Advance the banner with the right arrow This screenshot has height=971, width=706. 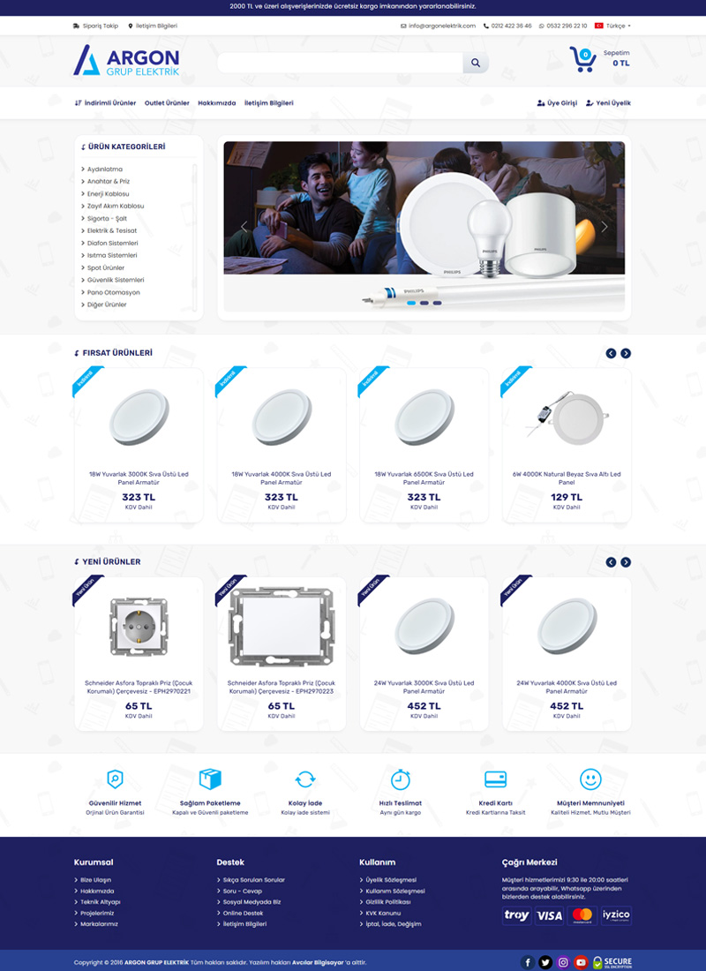pyautogui.click(x=604, y=226)
